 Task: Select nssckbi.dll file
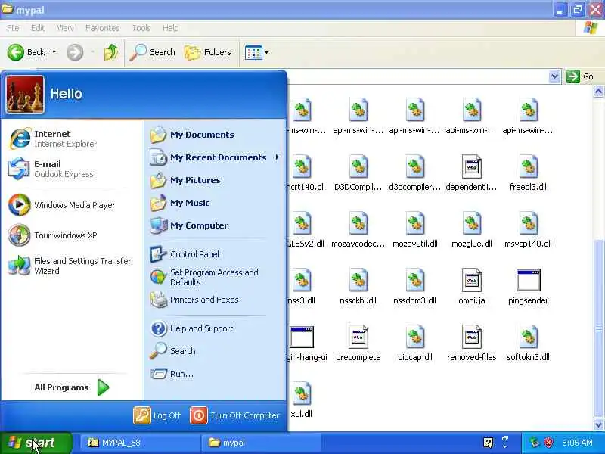point(358,286)
